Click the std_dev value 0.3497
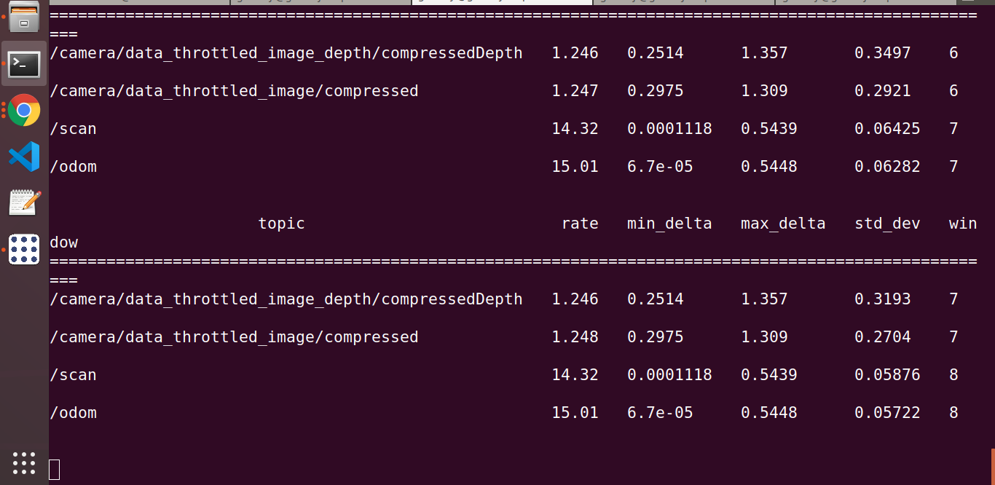 pyautogui.click(x=882, y=53)
